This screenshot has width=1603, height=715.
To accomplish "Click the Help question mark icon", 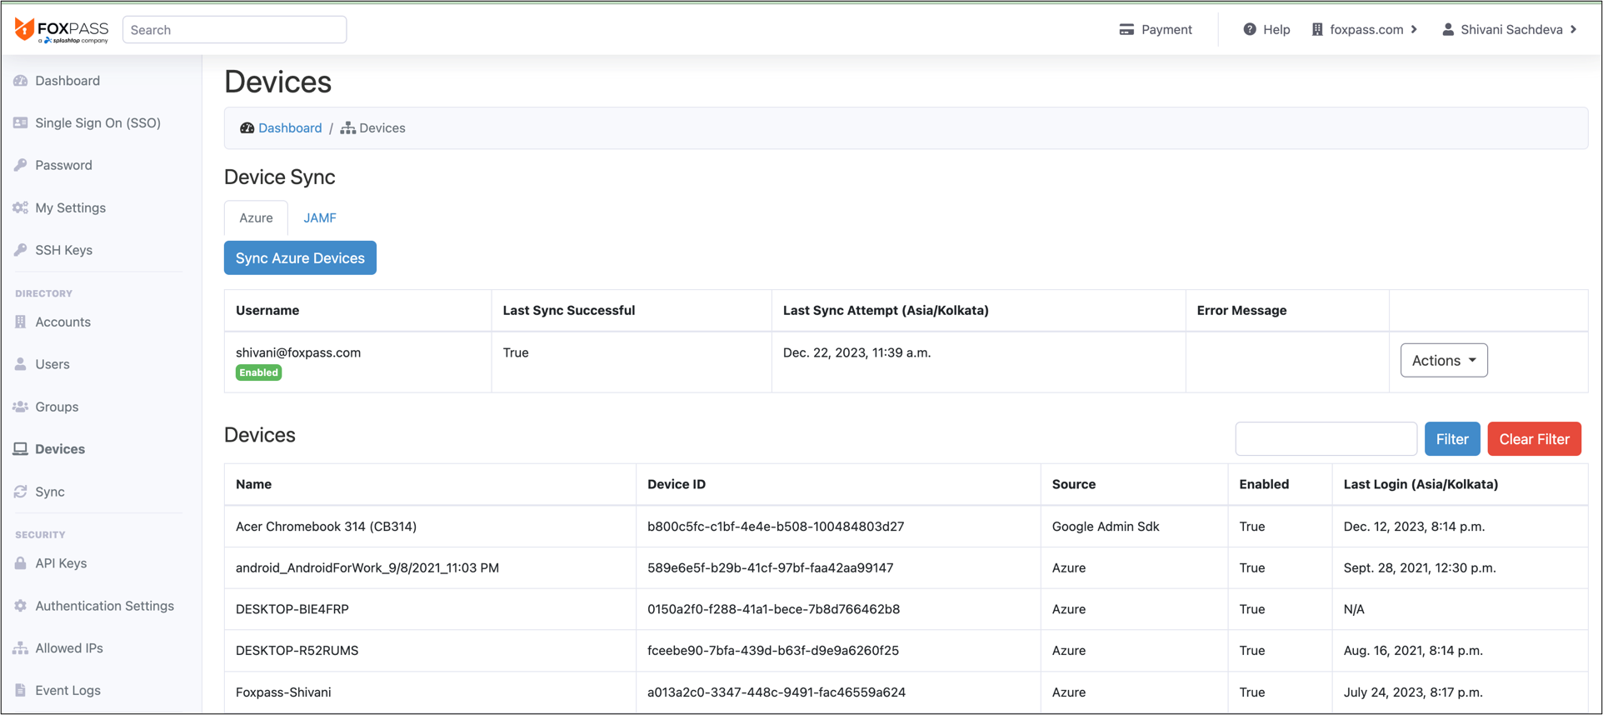I will [1250, 29].
